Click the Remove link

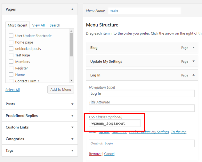[95, 154]
